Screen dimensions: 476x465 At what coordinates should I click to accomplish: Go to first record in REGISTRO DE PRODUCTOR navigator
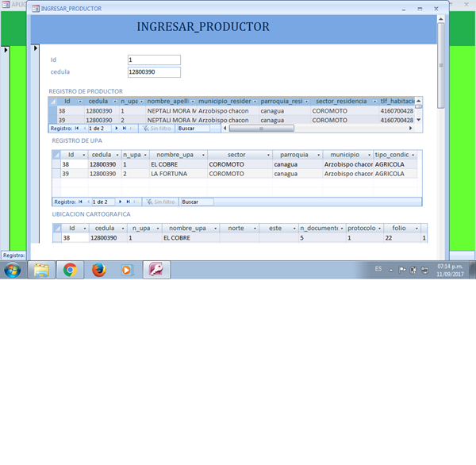pyautogui.click(x=77, y=129)
